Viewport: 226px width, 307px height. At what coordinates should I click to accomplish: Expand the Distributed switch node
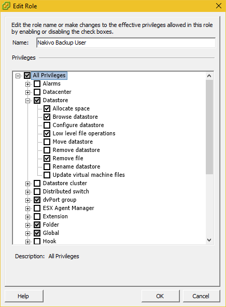(x=27, y=192)
